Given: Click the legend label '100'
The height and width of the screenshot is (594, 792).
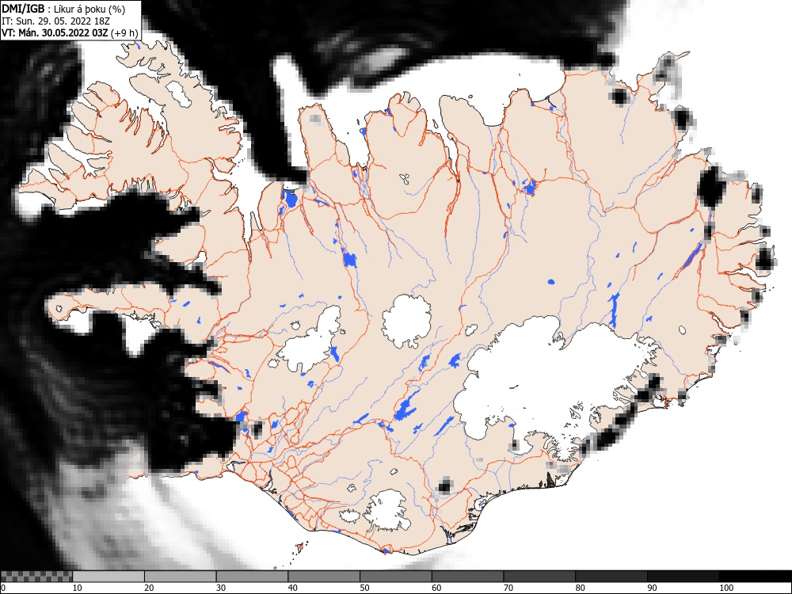Looking at the screenshot, I should (x=726, y=588).
